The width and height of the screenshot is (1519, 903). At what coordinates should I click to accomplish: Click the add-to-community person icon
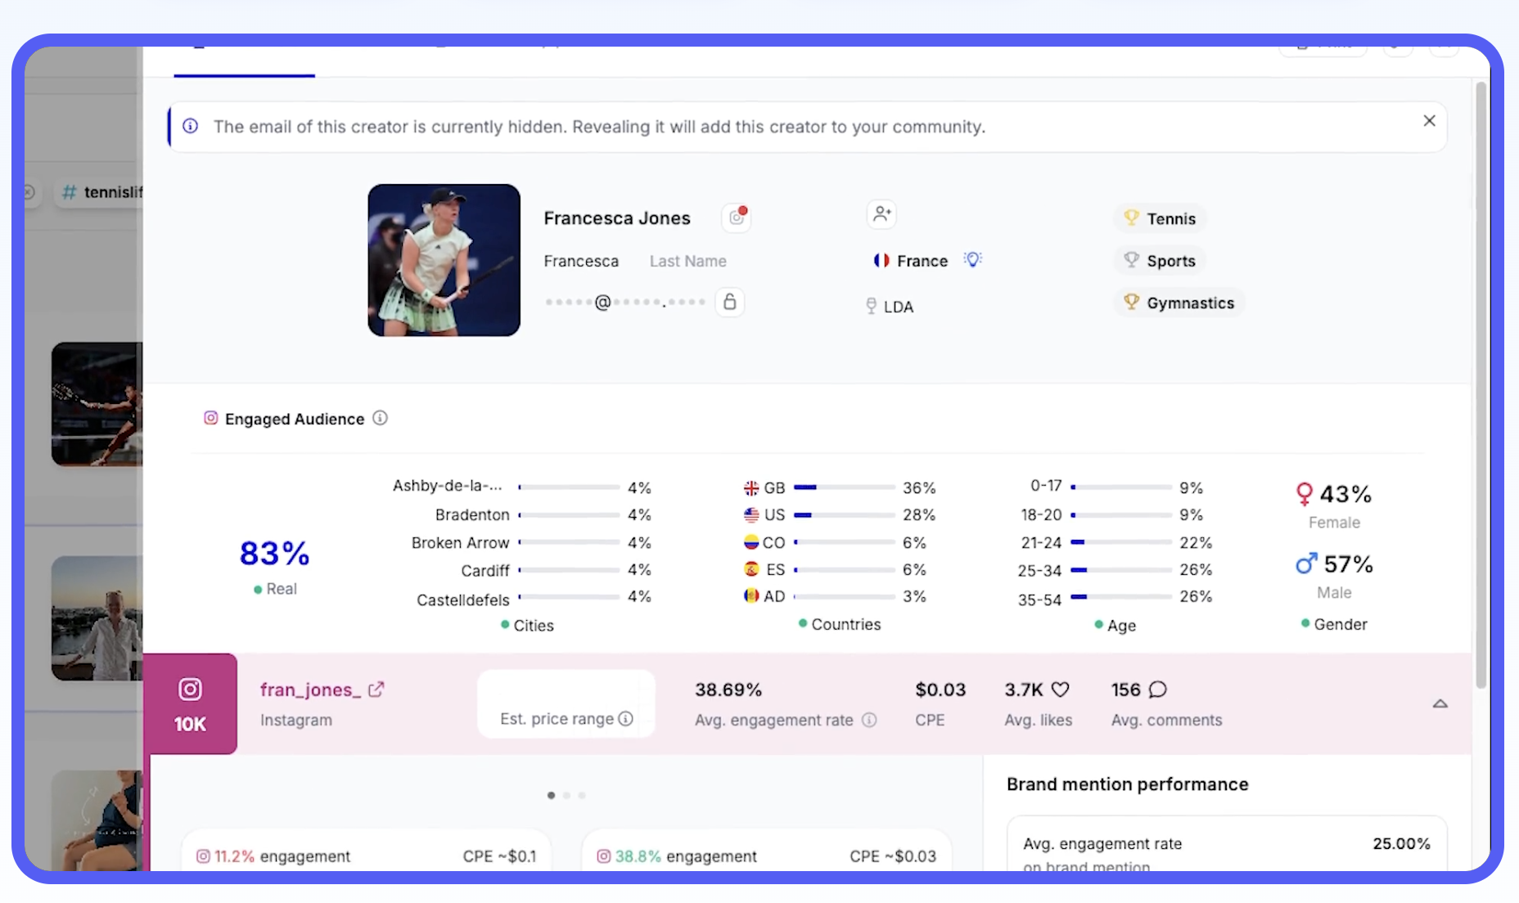point(881,214)
